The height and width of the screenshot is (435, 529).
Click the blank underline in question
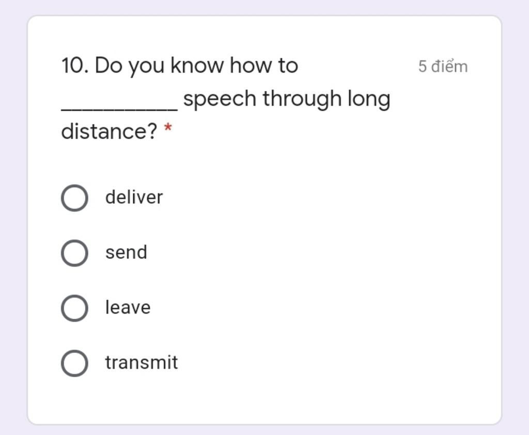(x=119, y=109)
